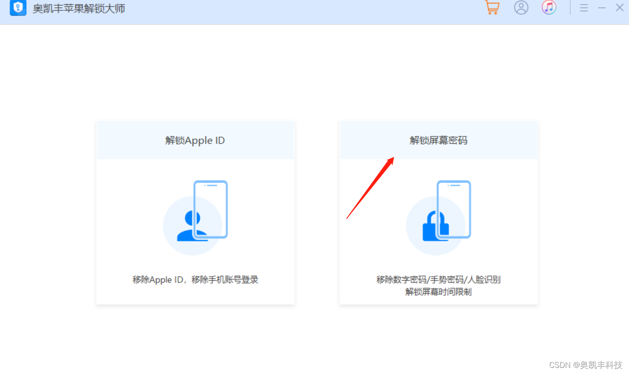Viewport: 629px width, 373px height.
Task: Open the hamburger menu in title bar
Action: click(584, 8)
